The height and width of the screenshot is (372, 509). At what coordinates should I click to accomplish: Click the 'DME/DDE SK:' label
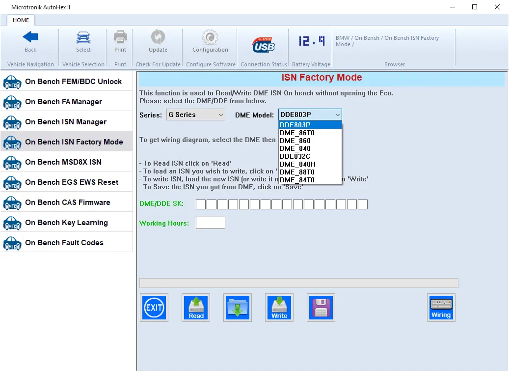pos(161,204)
